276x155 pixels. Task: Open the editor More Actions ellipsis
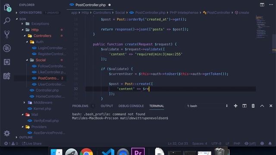(271, 5)
